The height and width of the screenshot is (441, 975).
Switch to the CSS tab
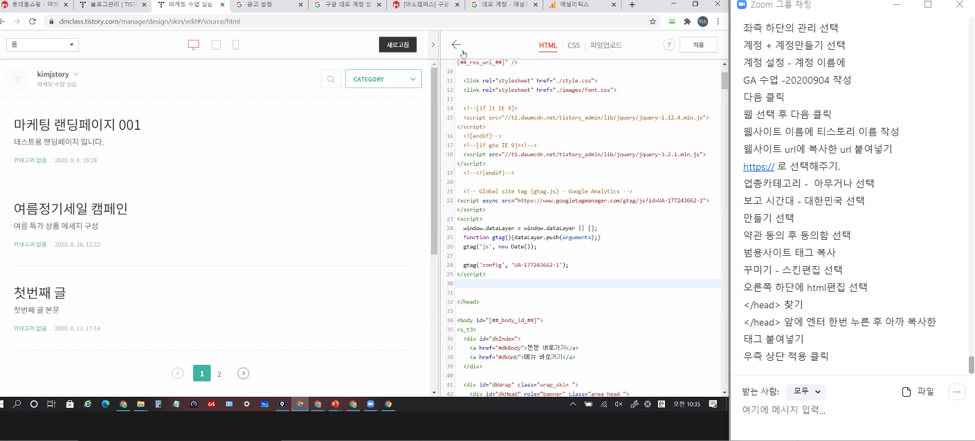coord(574,46)
